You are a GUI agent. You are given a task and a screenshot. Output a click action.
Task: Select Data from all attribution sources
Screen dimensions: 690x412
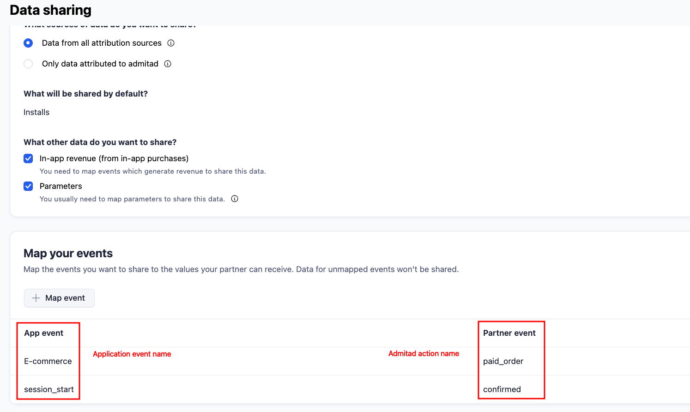click(x=28, y=43)
